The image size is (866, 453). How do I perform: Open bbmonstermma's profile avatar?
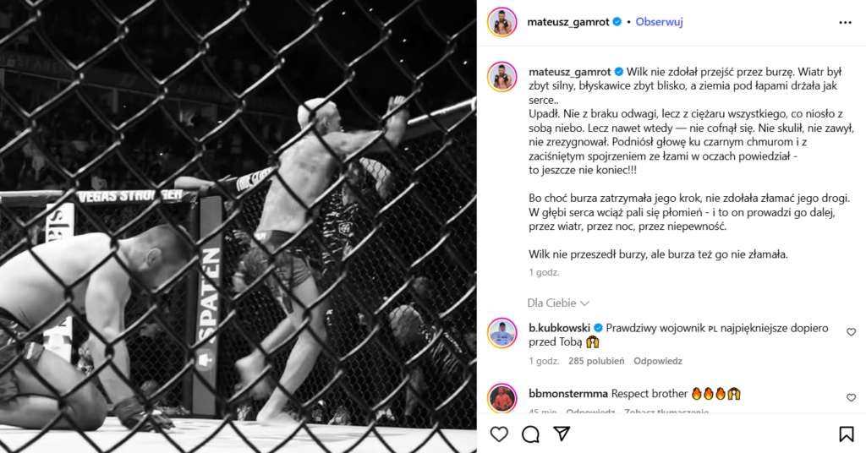(x=502, y=398)
